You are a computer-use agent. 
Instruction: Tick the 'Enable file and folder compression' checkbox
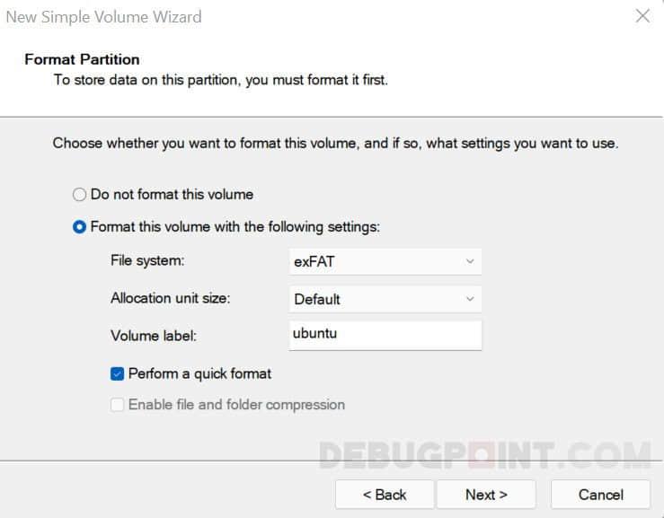point(118,405)
